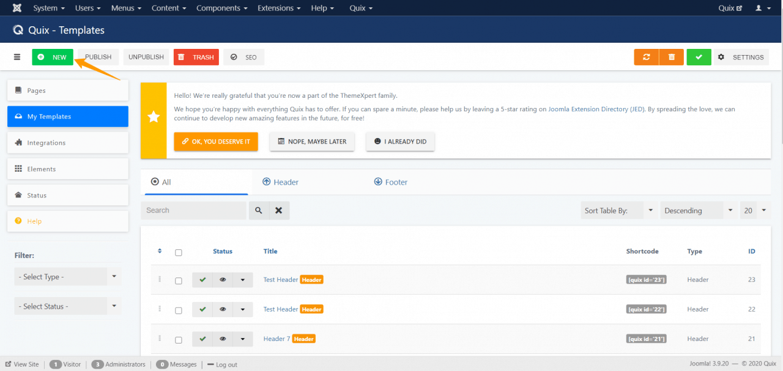
Task: Open Integrations in the sidebar
Action: 68,142
